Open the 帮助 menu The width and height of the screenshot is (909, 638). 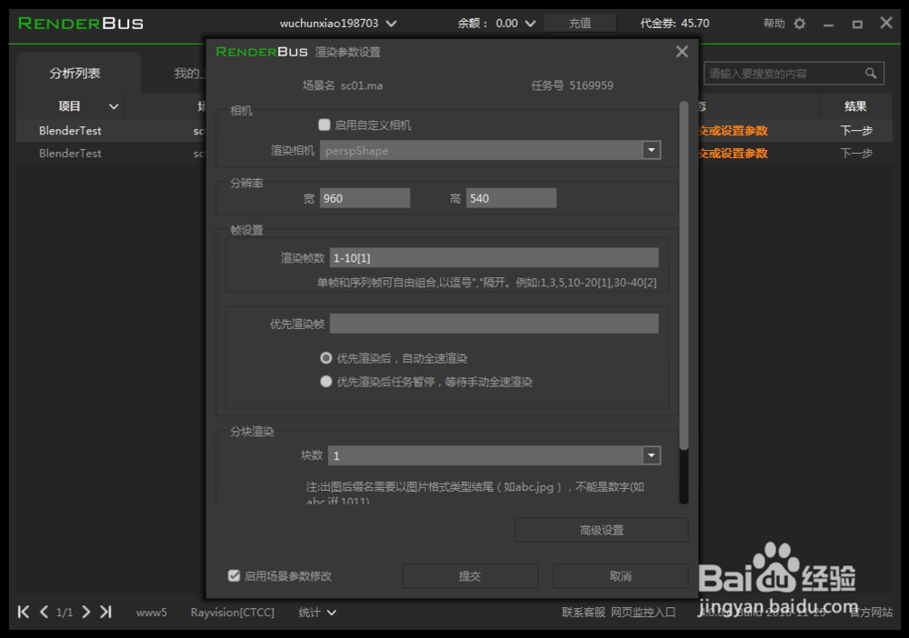pyautogui.click(x=774, y=24)
